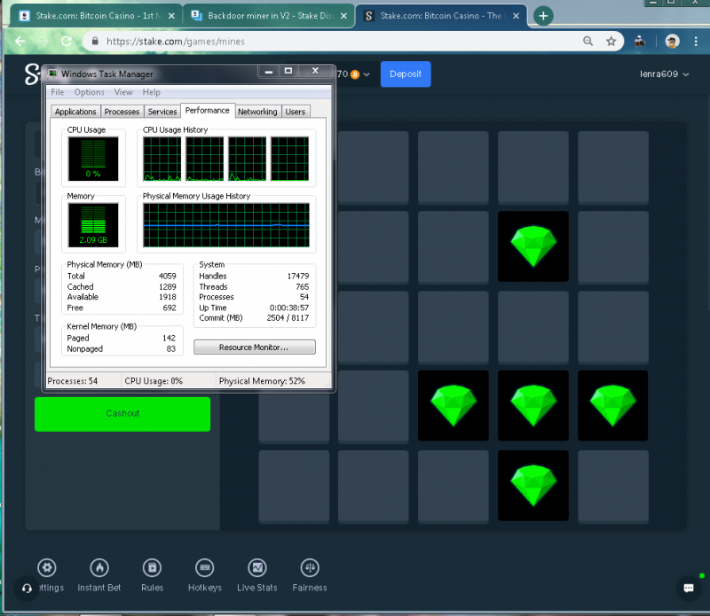Screen dimensions: 710x616
Task: Switch to the Networking tab
Action: (257, 112)
